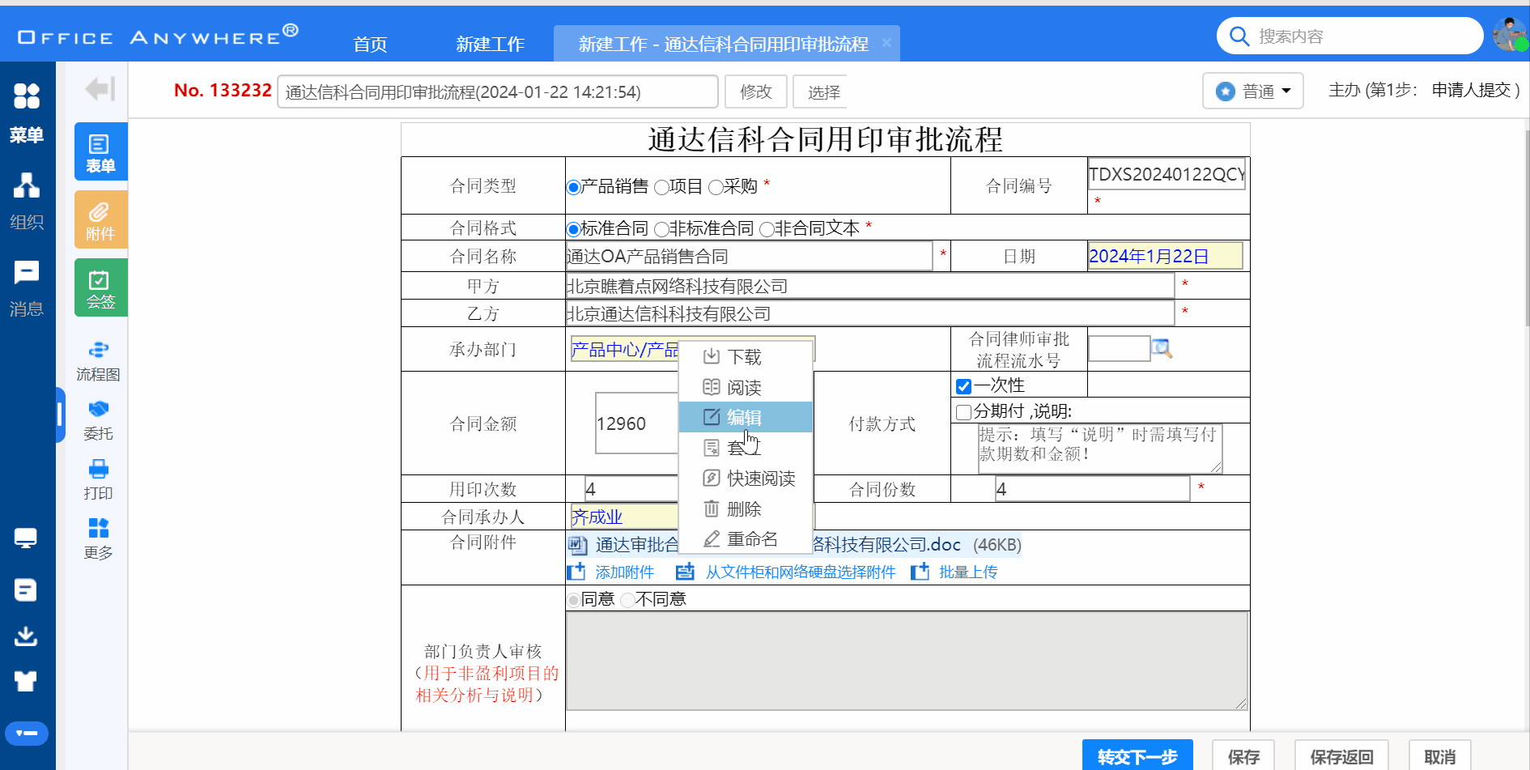This screenshot has height=770, width=1530.
Task: Click the 合同名称 input field
Action: 749,257
